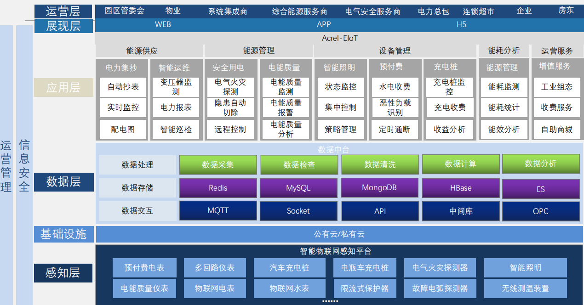This screenshot has height=305, width=584.
Task: Click the 公有云/私有云 infrastructure bar
Action: click(x=339, y=233)
